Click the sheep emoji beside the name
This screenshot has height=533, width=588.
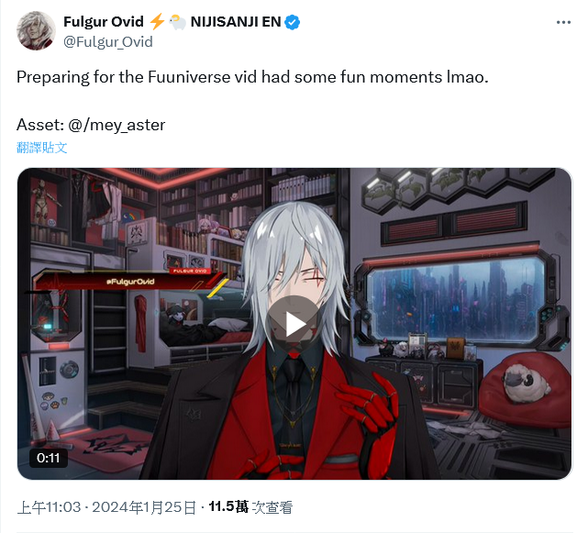[x=177, y=22]
